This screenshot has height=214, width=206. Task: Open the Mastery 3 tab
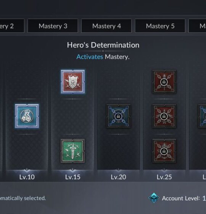tap(53, 26)
